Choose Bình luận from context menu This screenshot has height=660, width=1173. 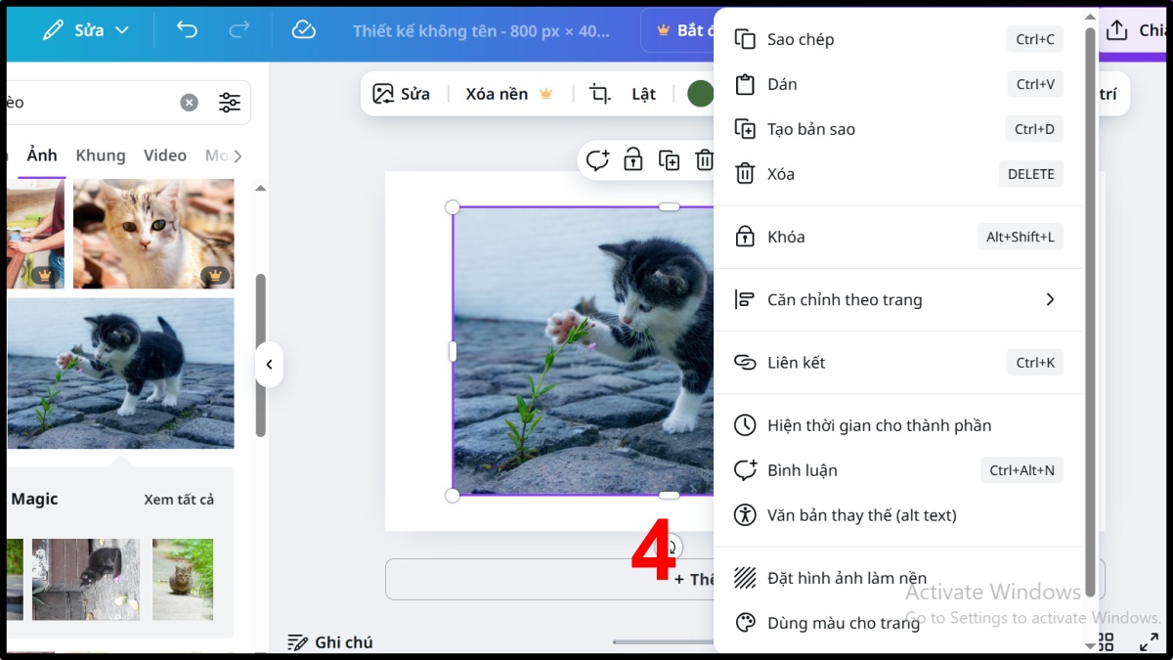(899, 470)
